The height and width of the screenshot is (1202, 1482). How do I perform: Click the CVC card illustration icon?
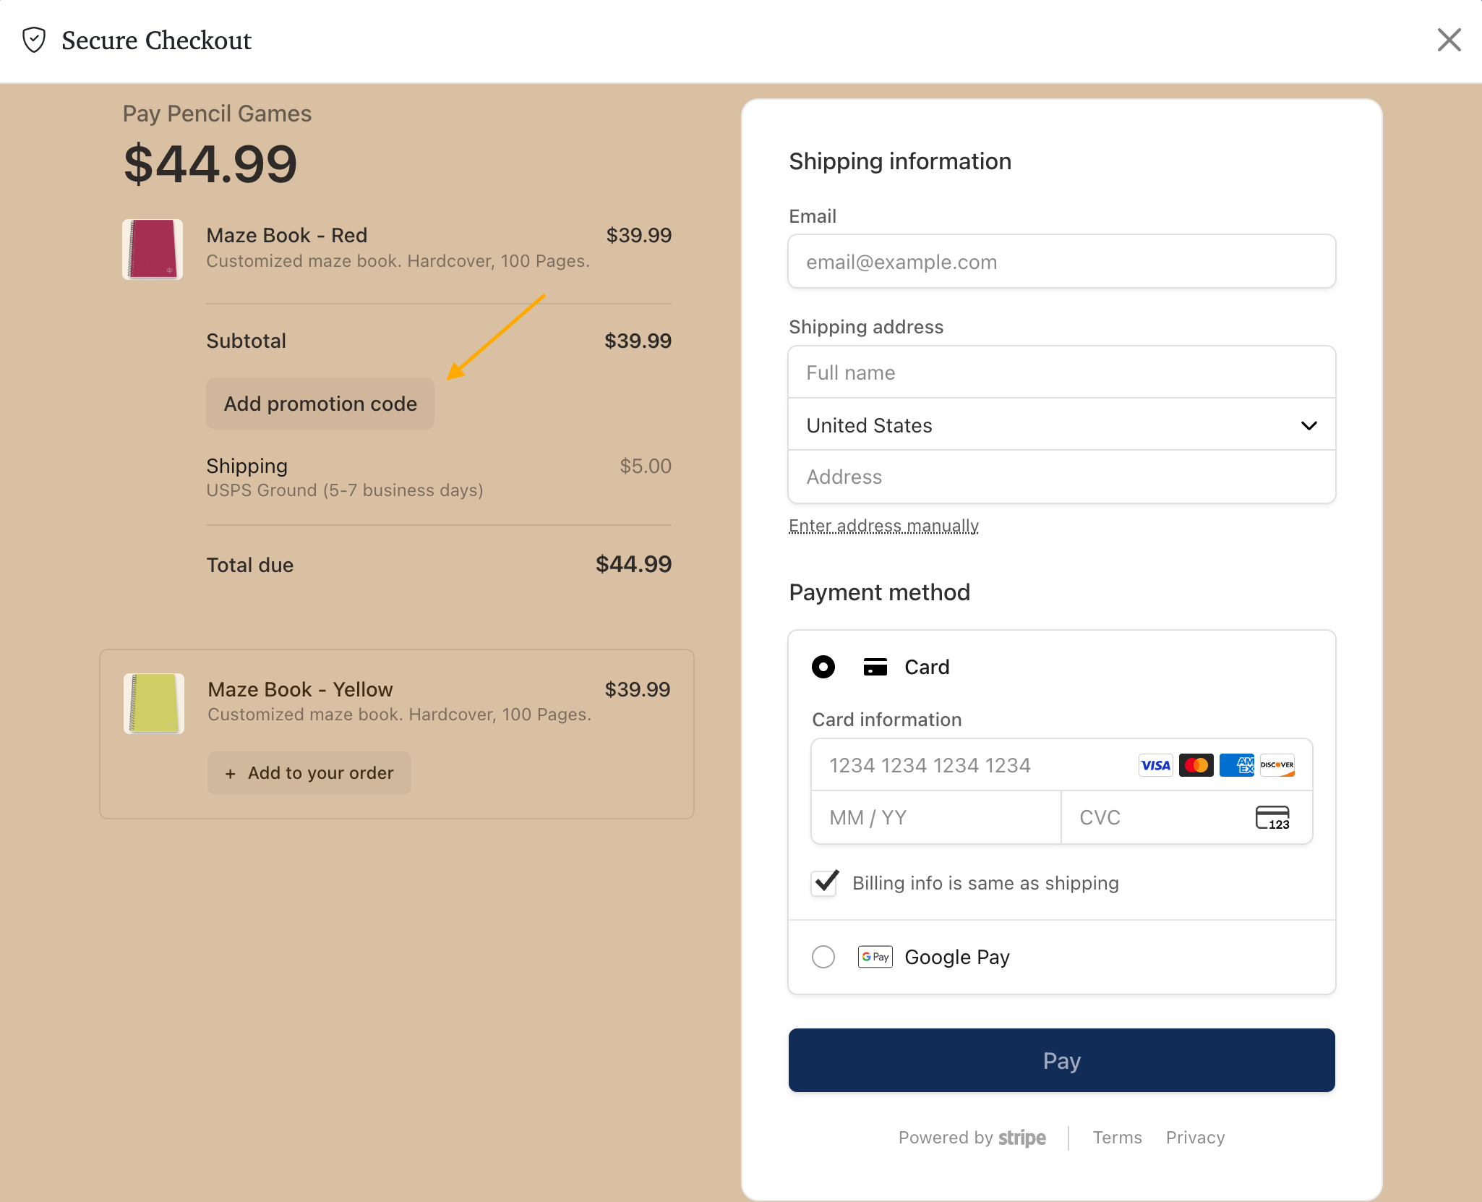[x=1274, y=817]
